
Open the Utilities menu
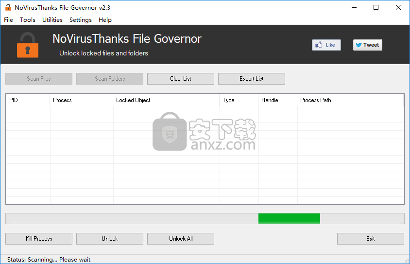click(x=52, y=20)
